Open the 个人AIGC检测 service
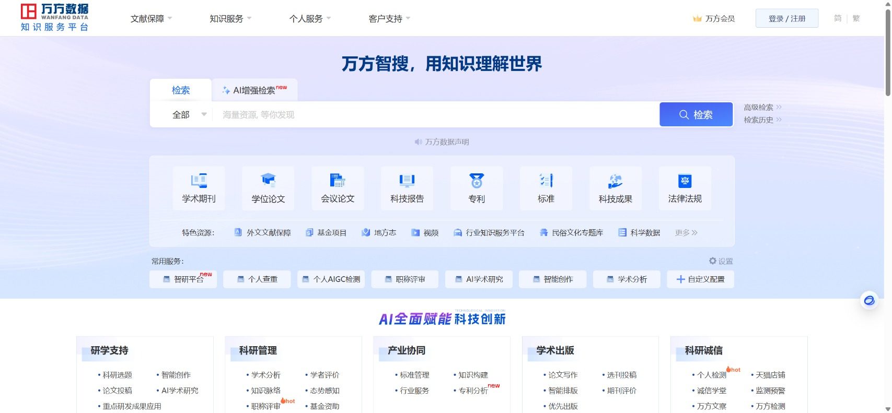This screenshot has width=892, height=413. [x=331, y=279]
